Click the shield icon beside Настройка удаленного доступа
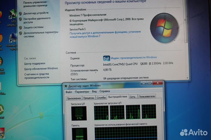211x140 pixels. coord(21,19)
